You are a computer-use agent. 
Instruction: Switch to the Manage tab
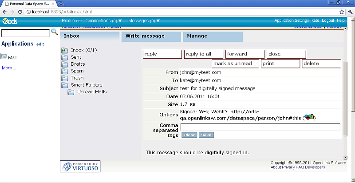coord(197,36)
